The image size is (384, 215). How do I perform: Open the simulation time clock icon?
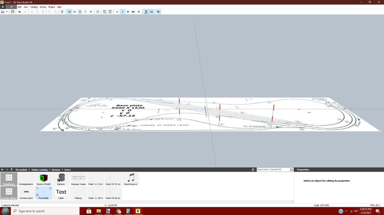click(98, 11)
